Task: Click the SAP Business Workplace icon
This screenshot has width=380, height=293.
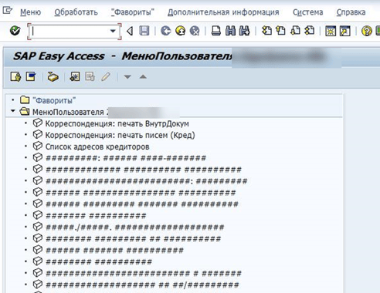Action: point(53,76)
